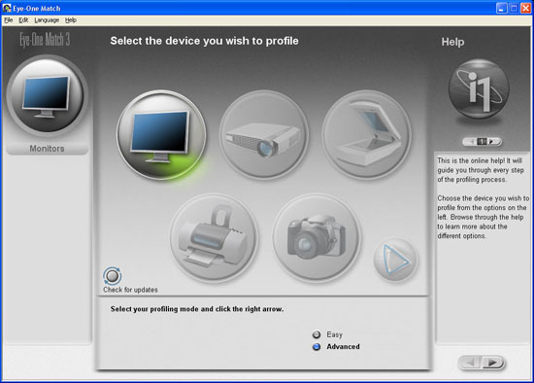
Task: Select the printer device icon
Action: pos(215,238)
